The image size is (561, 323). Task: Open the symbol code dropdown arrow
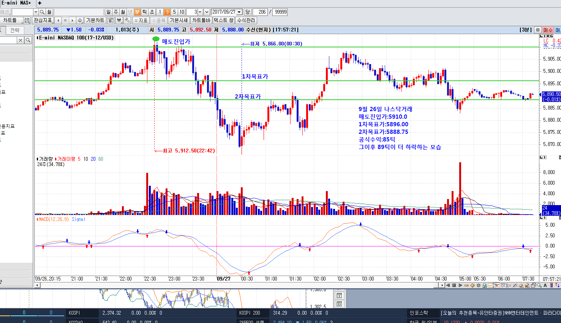tap(36, 12)
